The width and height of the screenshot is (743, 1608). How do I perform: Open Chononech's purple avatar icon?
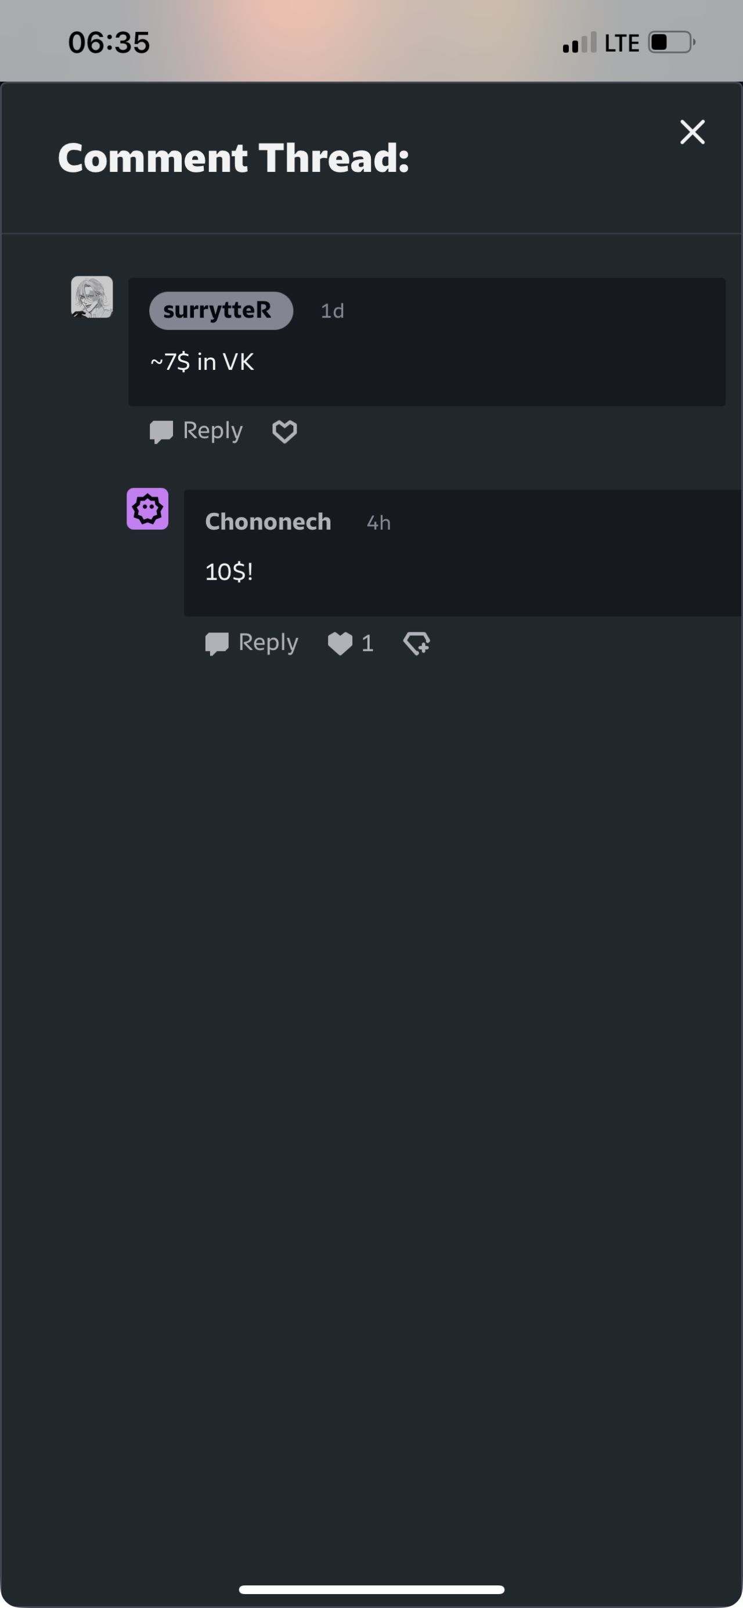[147, 509]
